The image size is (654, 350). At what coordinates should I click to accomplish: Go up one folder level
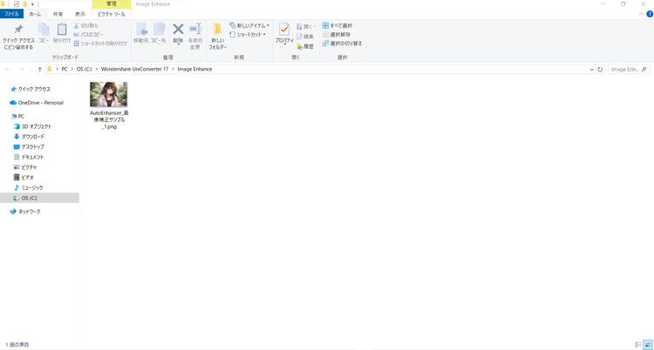39,70
